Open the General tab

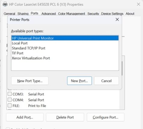tap(9, 14)
